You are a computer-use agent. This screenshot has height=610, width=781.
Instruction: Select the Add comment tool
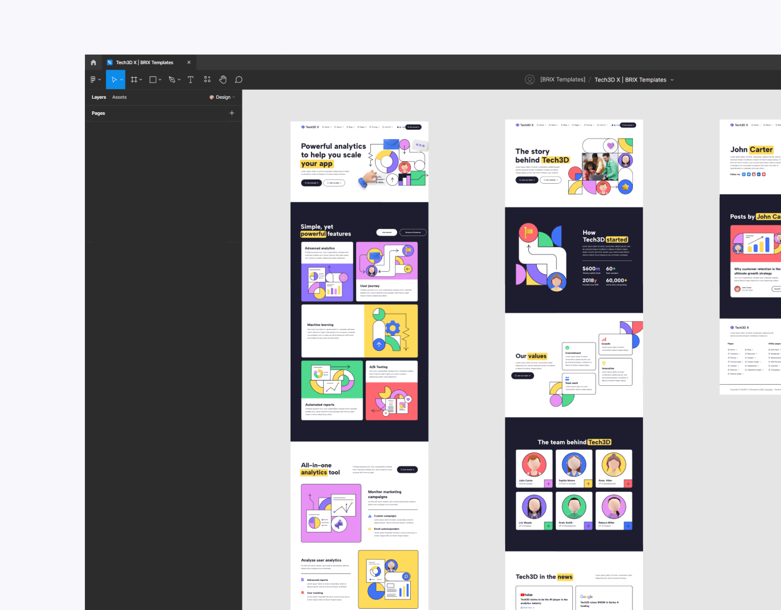239,80
